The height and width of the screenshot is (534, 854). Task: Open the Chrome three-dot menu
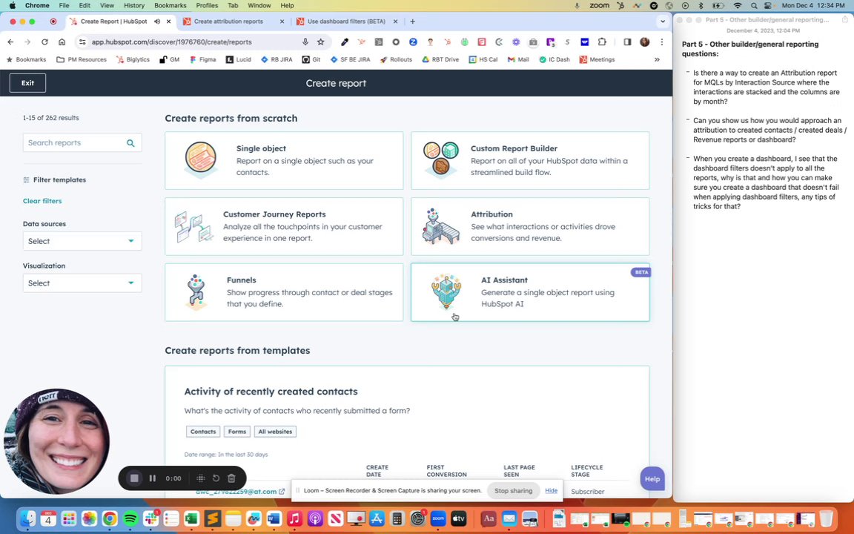click(662, 42)
